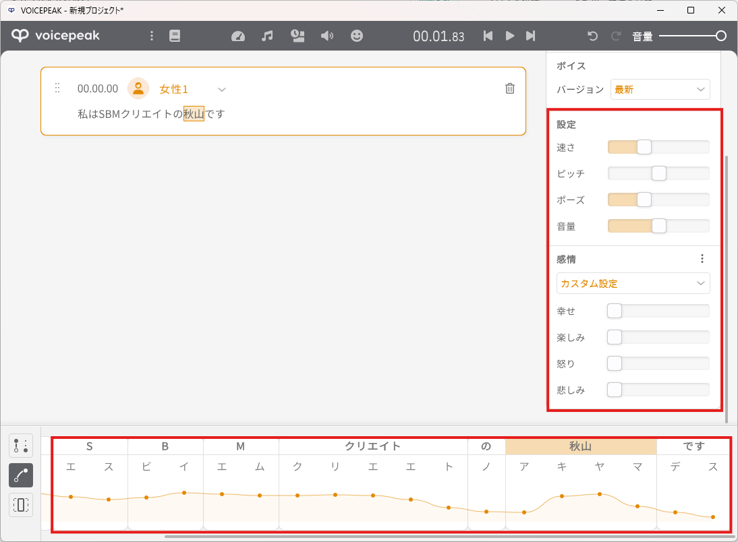This screenshot has width=738, height=542.
Task: Click the music note pitch icon
Action: click(267, 36)
